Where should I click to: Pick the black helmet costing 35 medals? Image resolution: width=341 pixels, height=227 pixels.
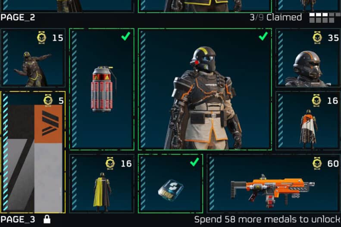(308, 58)
